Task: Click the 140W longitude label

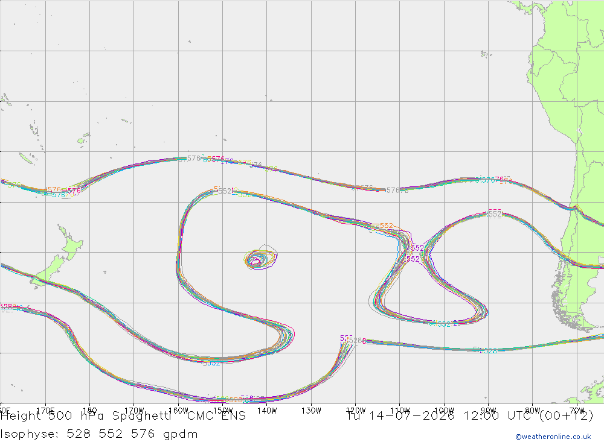Action: [x=267, y=411]
